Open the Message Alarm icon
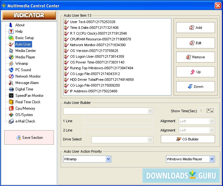Image resolution: width=223 pixels, height=186 pixels. 11,83
